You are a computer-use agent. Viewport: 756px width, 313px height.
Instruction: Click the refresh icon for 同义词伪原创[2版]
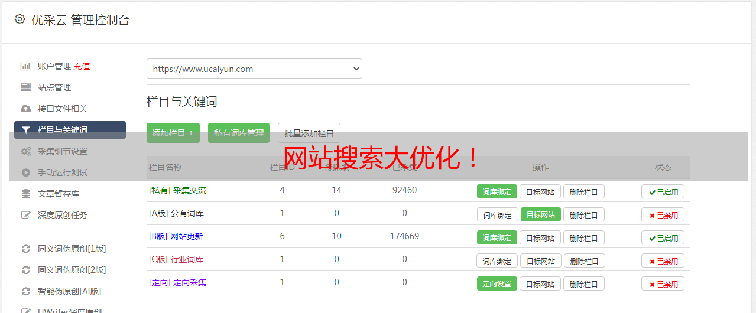(x=25, y=270)
